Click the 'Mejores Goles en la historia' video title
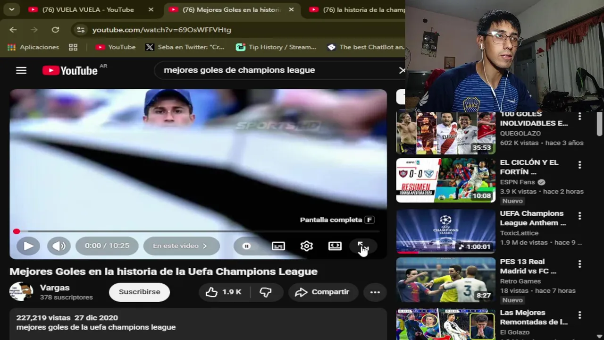604x340 pixels. 163,272
